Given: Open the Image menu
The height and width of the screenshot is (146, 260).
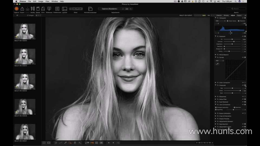Looking at the screenshot, I should [41, 1].
